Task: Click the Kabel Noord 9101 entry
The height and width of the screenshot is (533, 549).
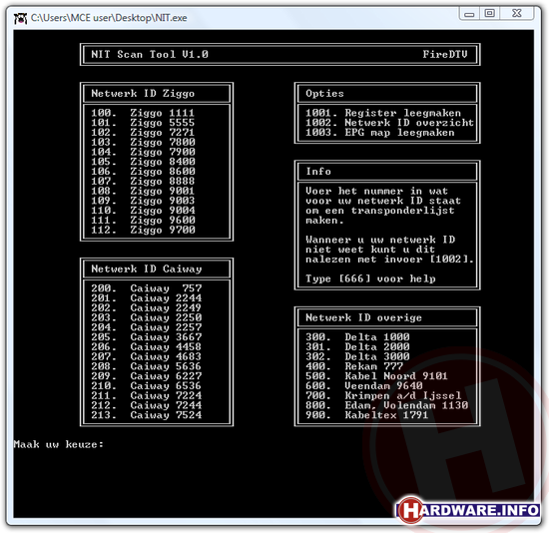Action: coord(376,376)
